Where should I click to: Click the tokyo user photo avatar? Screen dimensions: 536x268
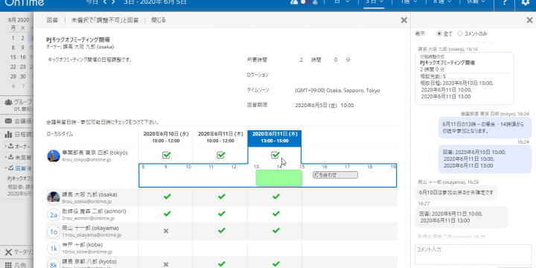point(54,156)
